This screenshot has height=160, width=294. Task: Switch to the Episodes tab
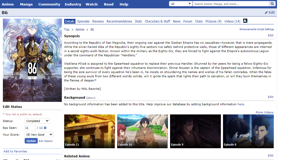83,21
